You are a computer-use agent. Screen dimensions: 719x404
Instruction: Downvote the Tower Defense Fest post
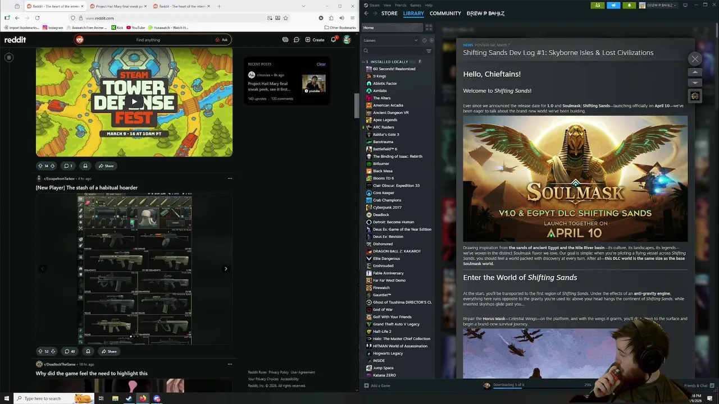tap(53, 166)
